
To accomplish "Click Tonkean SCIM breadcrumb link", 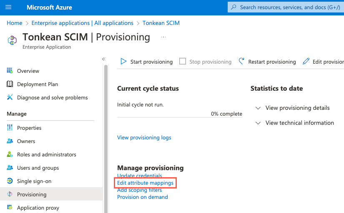I will click(x=161, y=23).
